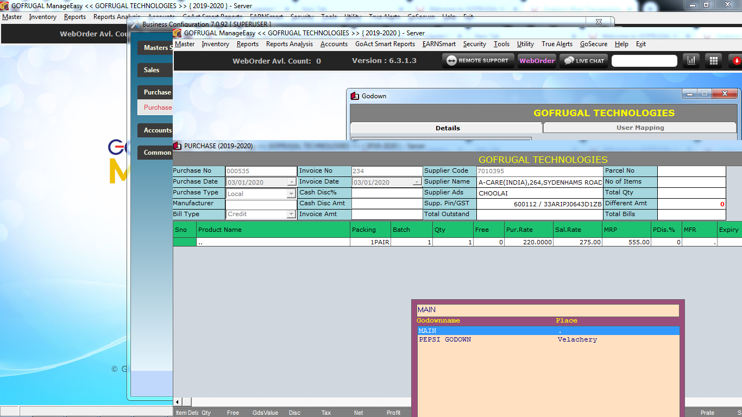
Task: Click the toolbar search box
Action: click(644, 61)
